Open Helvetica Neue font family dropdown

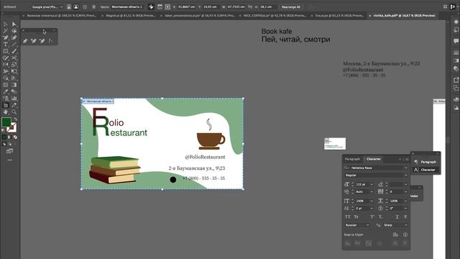click(406, 168)
